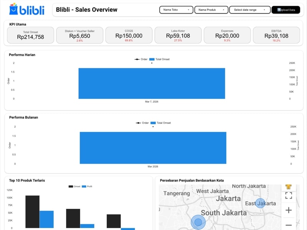Toggle fullscreen view on the map
This screenshot has height=230, width=307.
click(x=289, y=195)
